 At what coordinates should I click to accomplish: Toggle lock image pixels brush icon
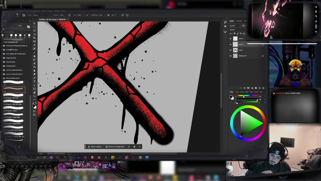(237, 33)
